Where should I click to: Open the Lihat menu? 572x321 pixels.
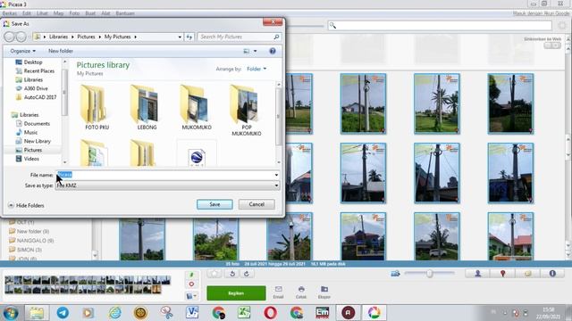42,13
